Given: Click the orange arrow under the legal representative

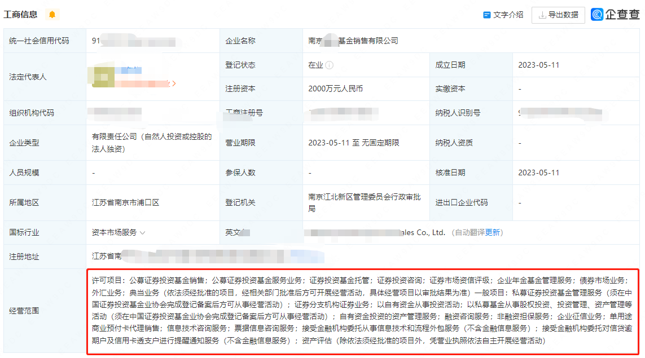Looking at the screenshot, I should 174,83.
